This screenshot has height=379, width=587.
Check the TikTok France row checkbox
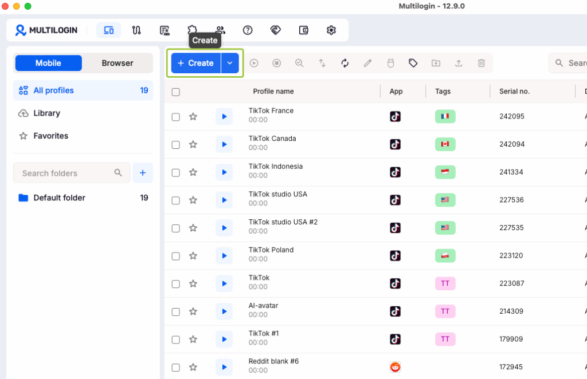175,117
